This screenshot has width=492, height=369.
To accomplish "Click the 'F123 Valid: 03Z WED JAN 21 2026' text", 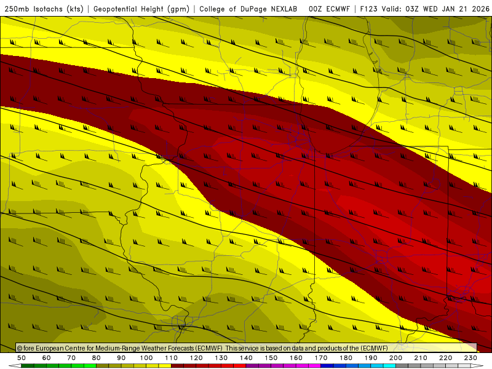I will (x=424, y=9).
